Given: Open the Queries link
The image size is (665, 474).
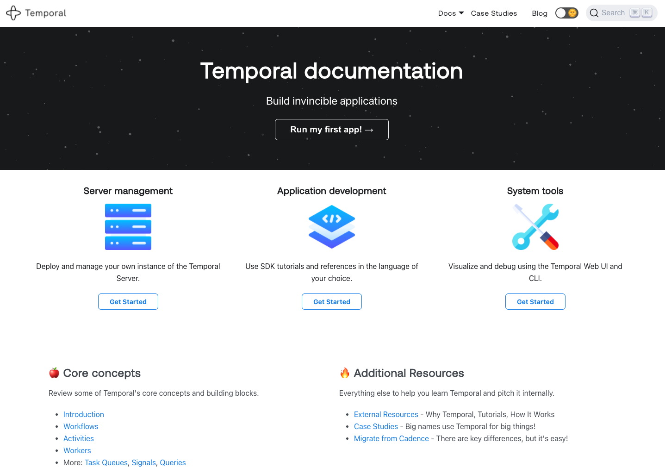Looking at the screenshot, I should tap(173, 462).
